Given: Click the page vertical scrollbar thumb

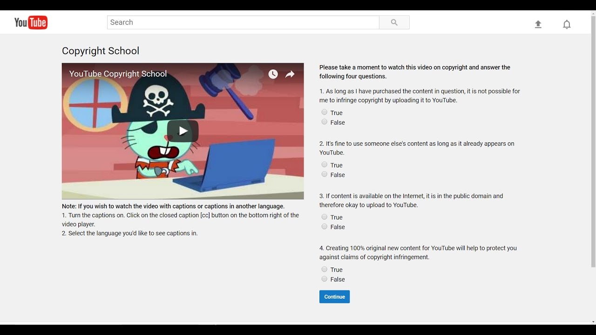Looking at the screenshot, I should (593, 142).
